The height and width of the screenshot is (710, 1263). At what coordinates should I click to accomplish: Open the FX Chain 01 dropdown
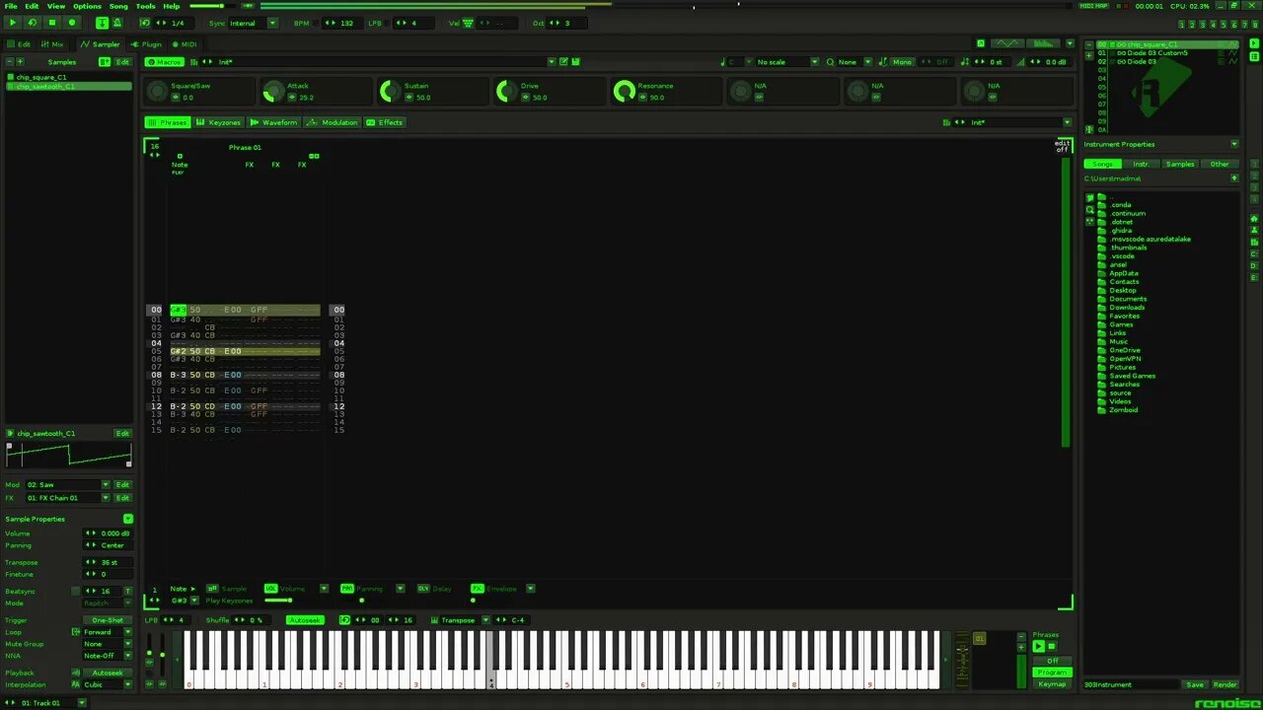[x=67, y=497]
